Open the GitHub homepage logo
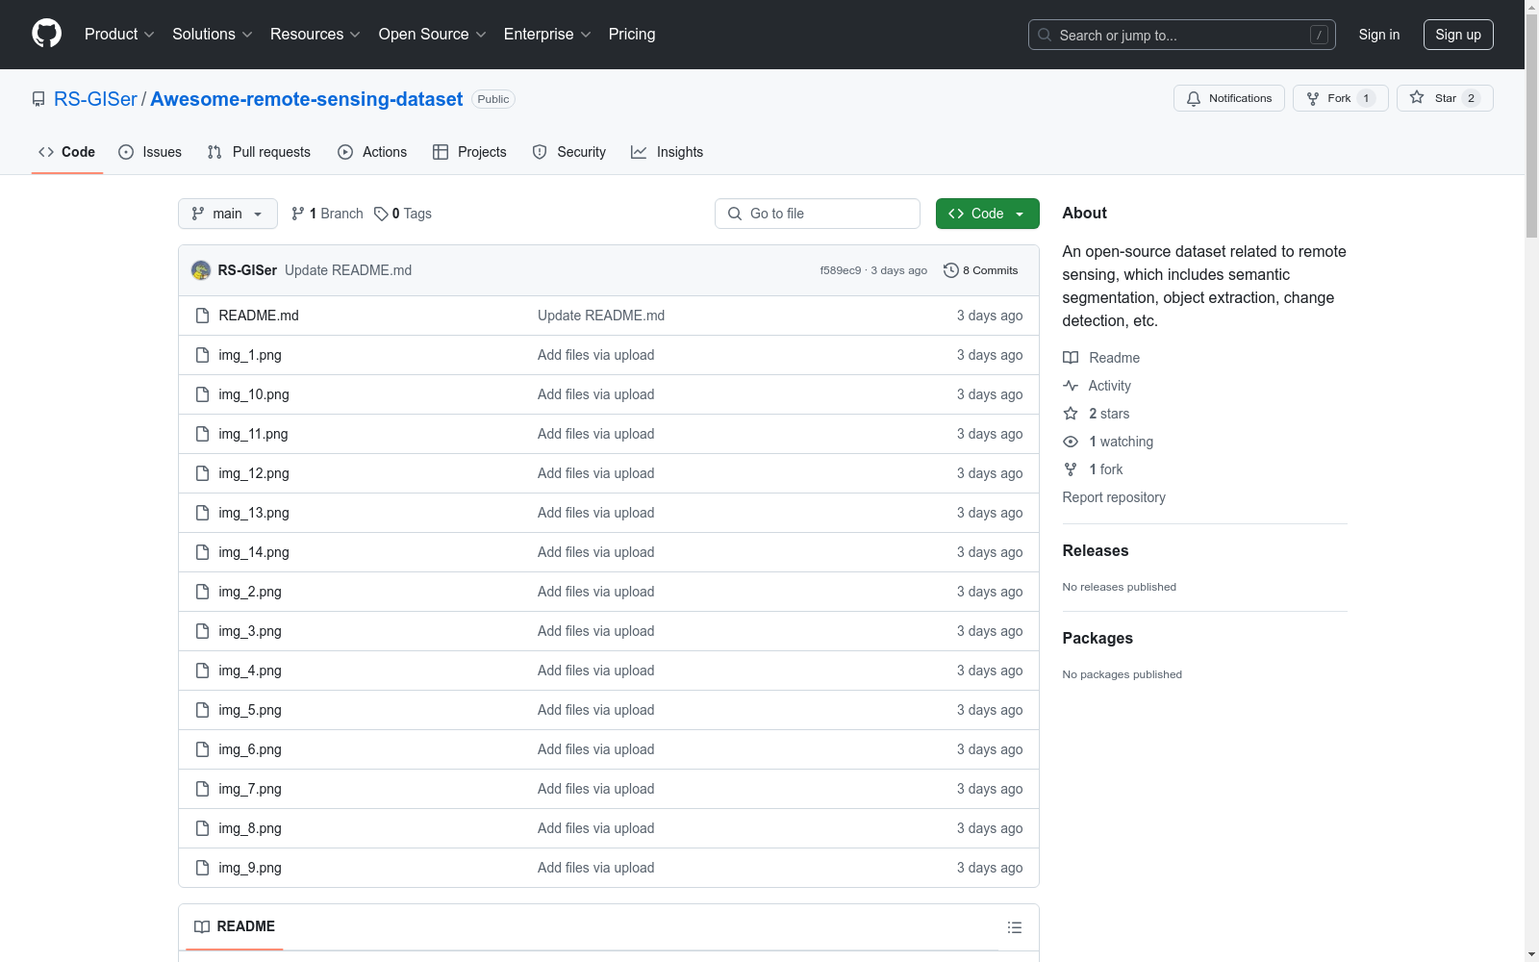Image resolution: width=1539 pixels, height=962 pixels. pos(46,34)
